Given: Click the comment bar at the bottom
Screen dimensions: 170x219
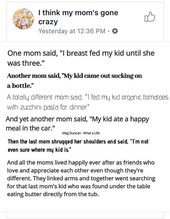Looking at the screenshot, I should 85,216.
